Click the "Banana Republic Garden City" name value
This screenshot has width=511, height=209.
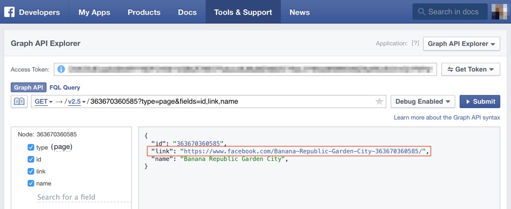233,159
